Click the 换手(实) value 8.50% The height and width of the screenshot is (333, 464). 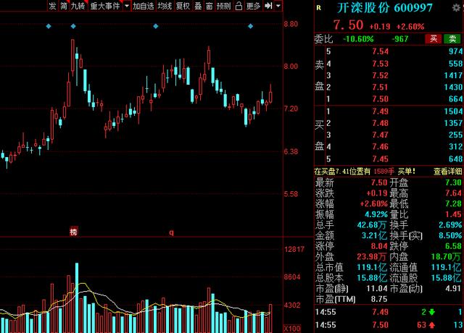(x=450, y=235)
